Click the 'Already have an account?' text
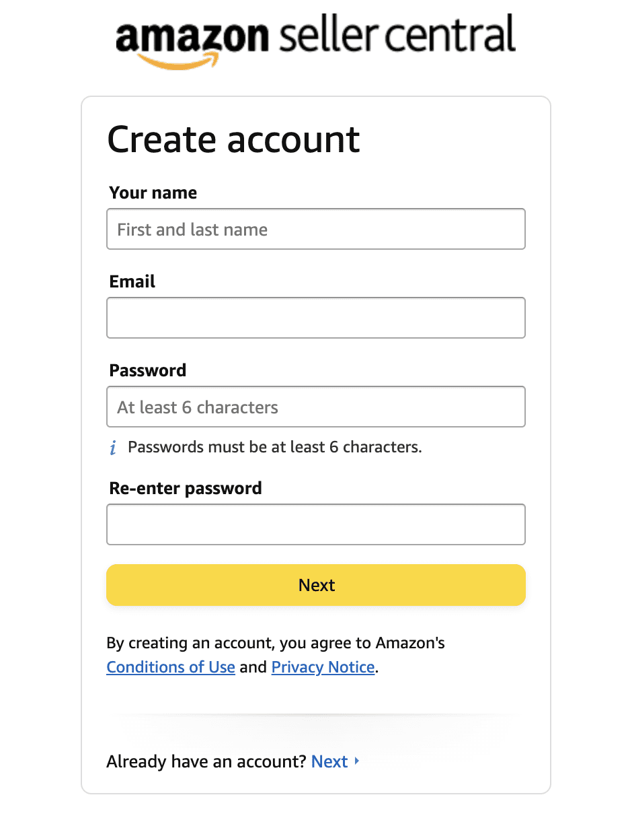The image size is (628, 824). pyautogui.click(x=206, y=761)
